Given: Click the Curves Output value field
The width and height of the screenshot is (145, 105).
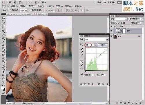Looking at the screenshot, I should coord(91,75).
